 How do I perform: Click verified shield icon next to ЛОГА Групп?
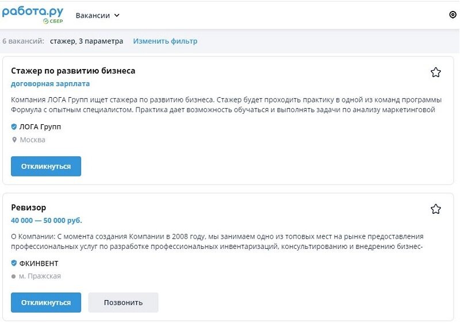point(14,126)
